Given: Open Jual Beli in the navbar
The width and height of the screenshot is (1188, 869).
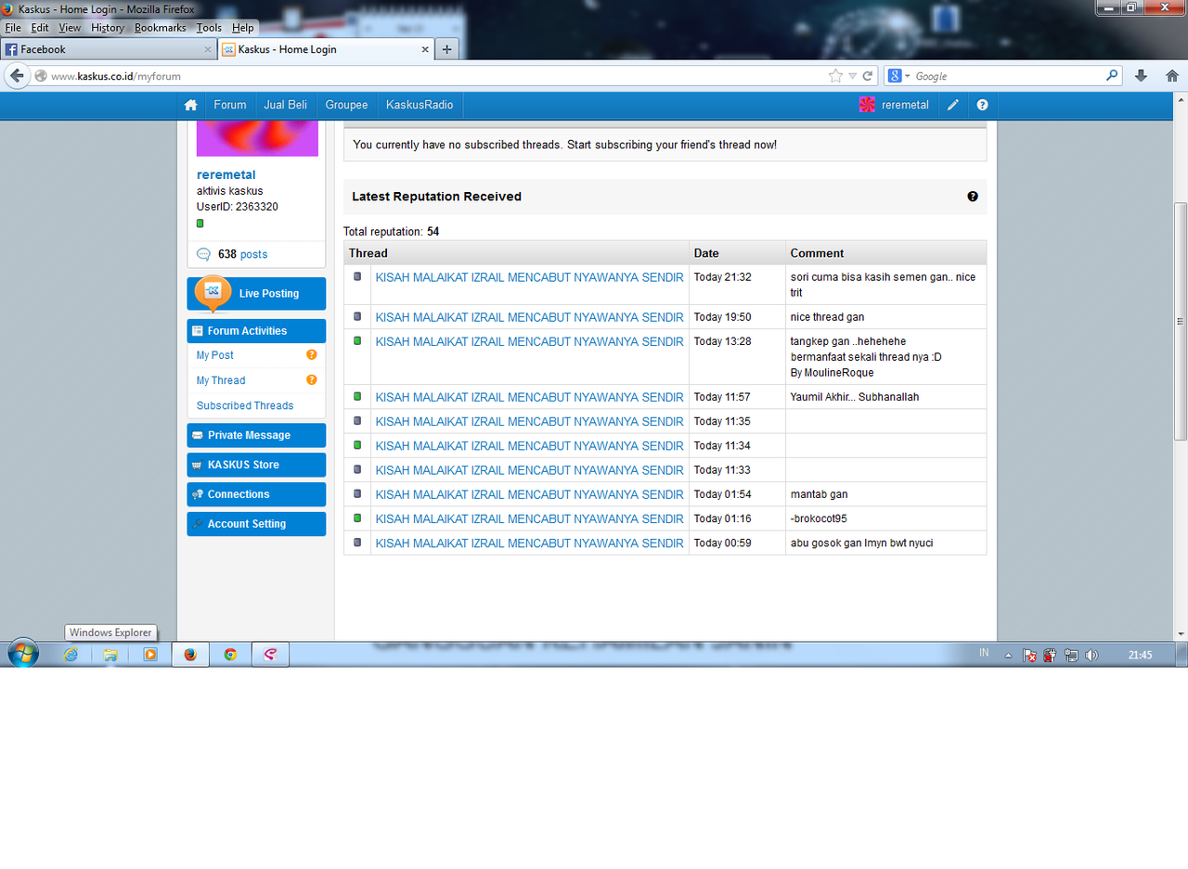Looking at the screenshot, I should click(285, 105).
